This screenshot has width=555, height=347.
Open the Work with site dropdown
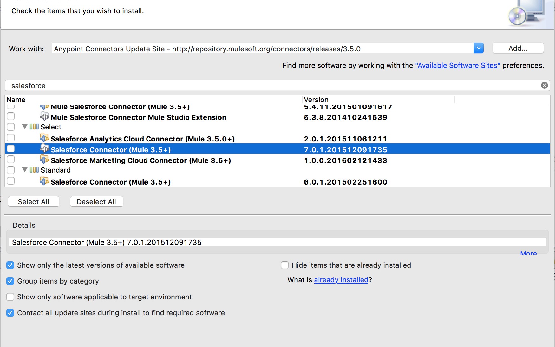479,48
